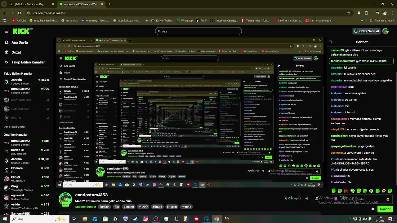Open recommended channel EliEsS VALORANT
Viewport: 397px width, 223px height.
coord(26,179)
